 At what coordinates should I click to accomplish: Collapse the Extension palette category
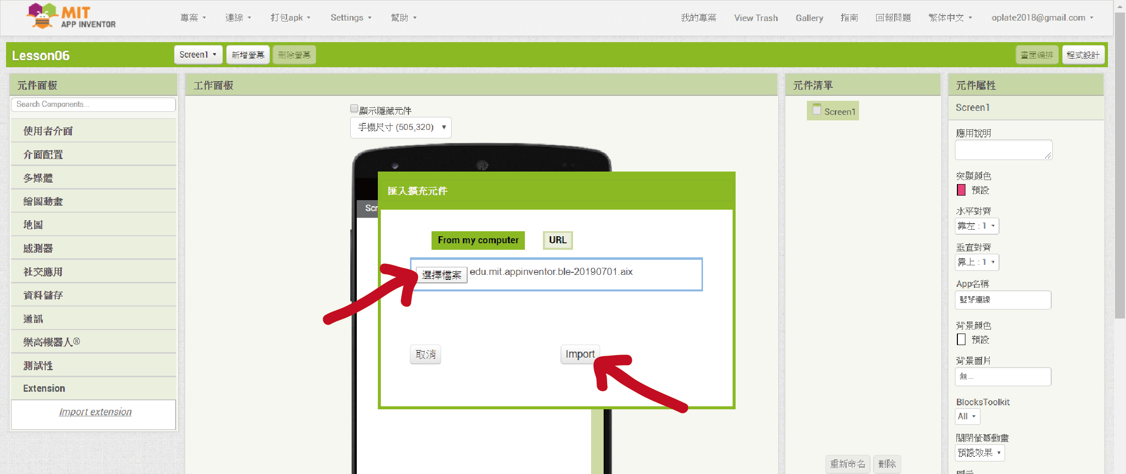[93, 388]
